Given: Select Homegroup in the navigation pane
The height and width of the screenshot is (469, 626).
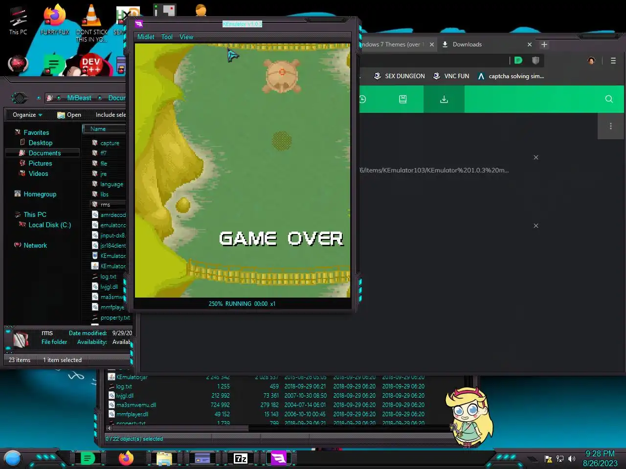Looking at the screenshot, I should [40, 194].
